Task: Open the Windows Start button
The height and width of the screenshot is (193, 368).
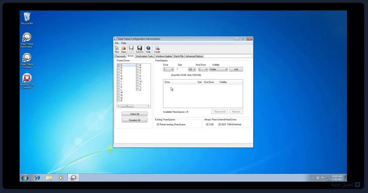Action: point(25,178)
